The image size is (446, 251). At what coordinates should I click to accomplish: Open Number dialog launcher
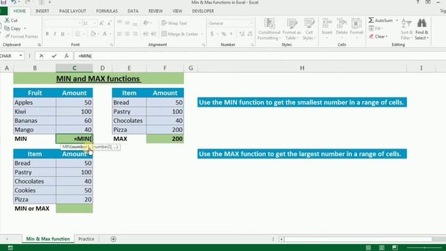tap(252, 45)
